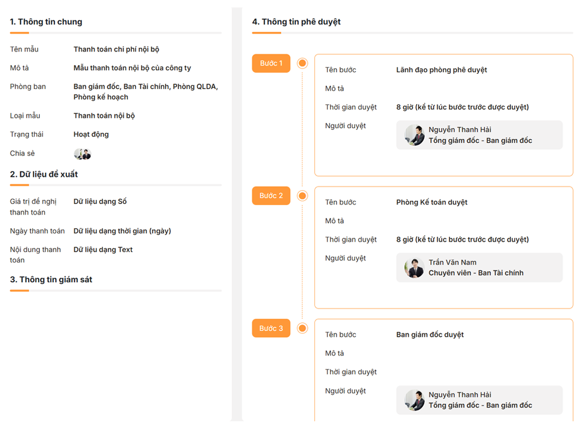
Task: Click Nguyễn Thanh Hải's avatar in step 3
Action: [414, 400]
